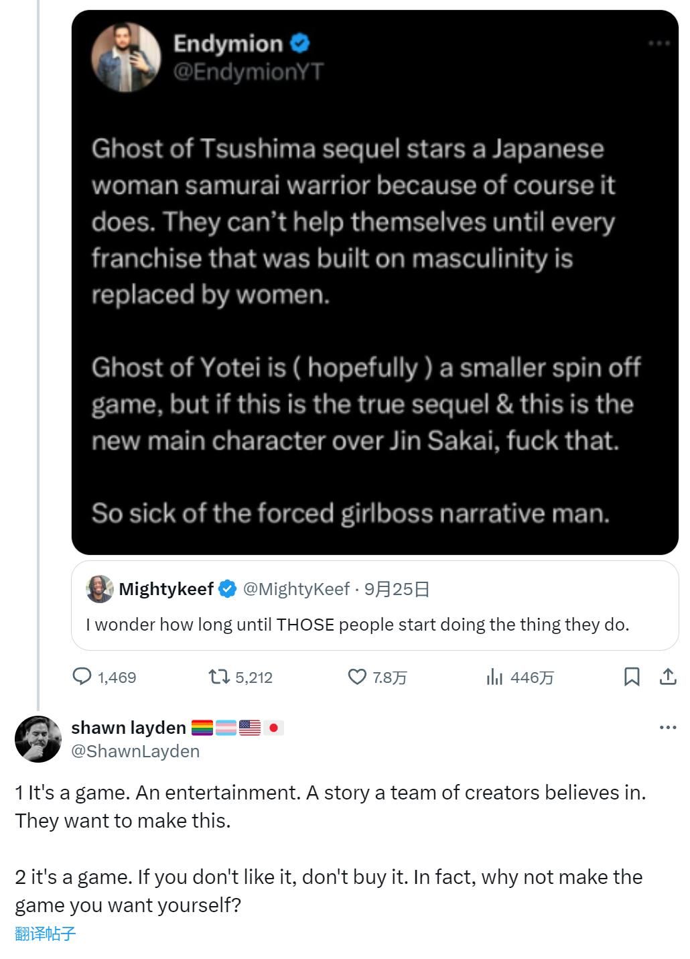The width and height of the screenshot is (690, 959).
Task: Open Endymion screenshot three-dot menu
Action: [x=659, y=44]
